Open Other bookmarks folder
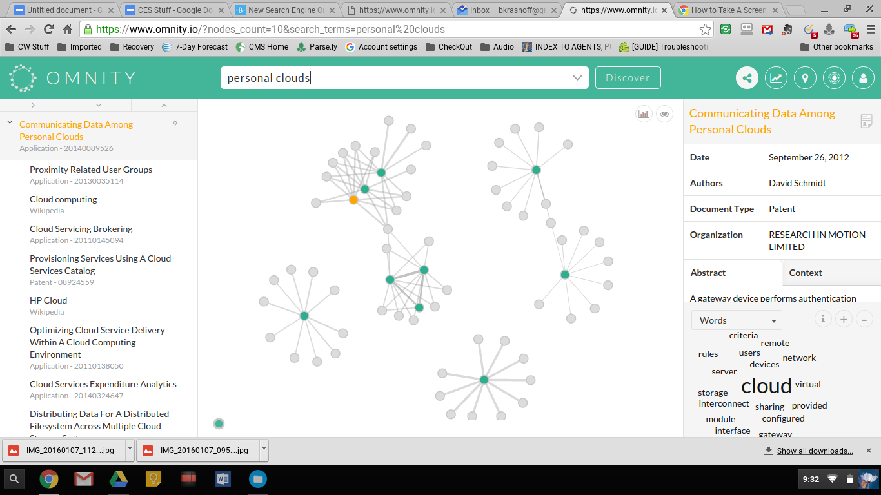881x495 pixels. pyautogui.click(x=836, y=47)
